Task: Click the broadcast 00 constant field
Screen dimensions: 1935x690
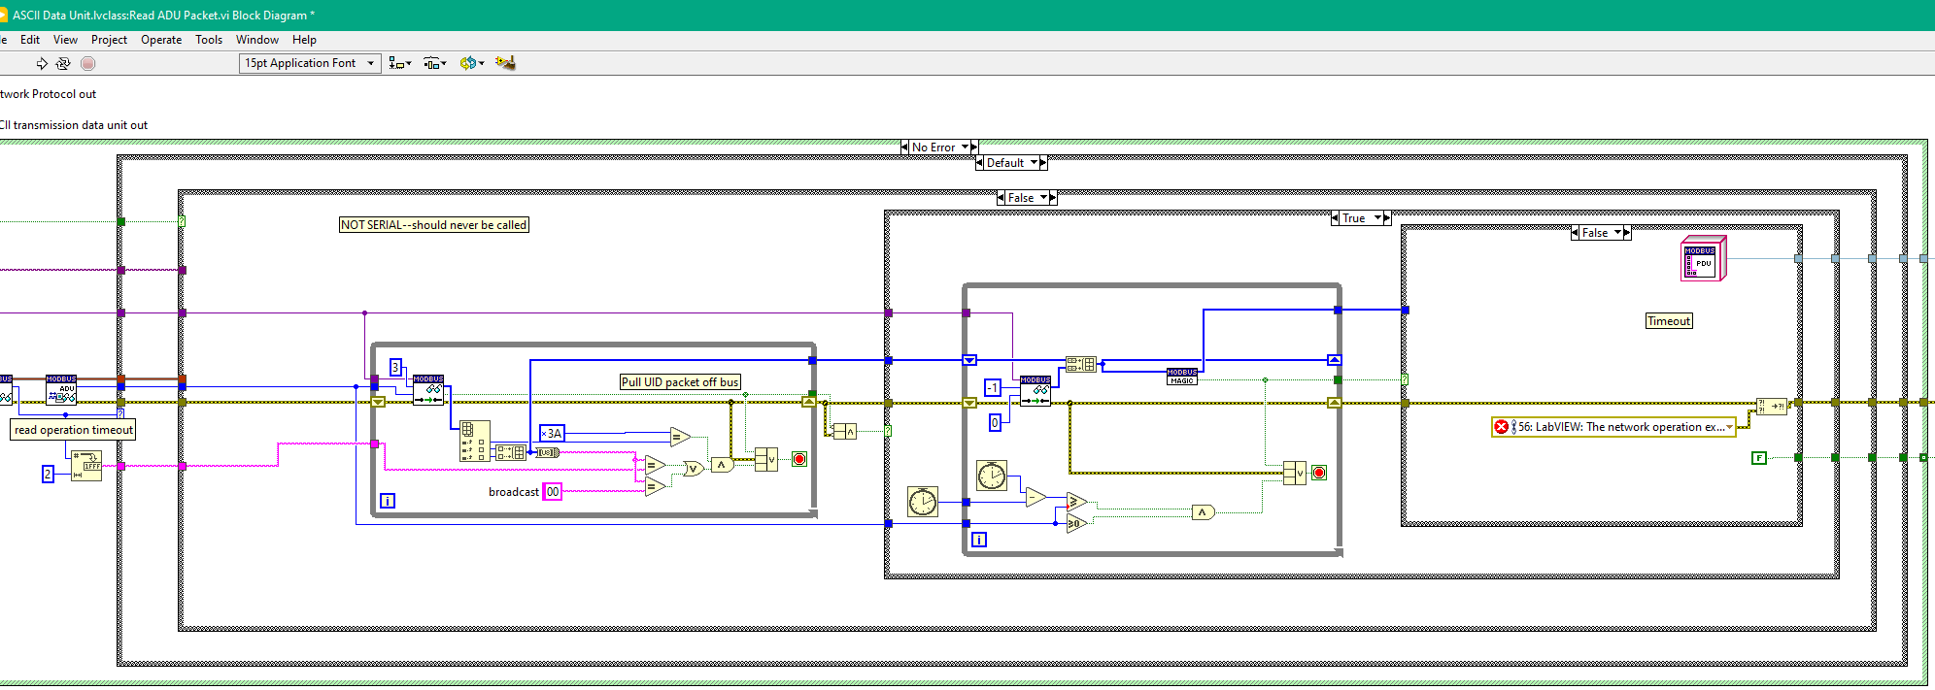Action: point(552,492)
